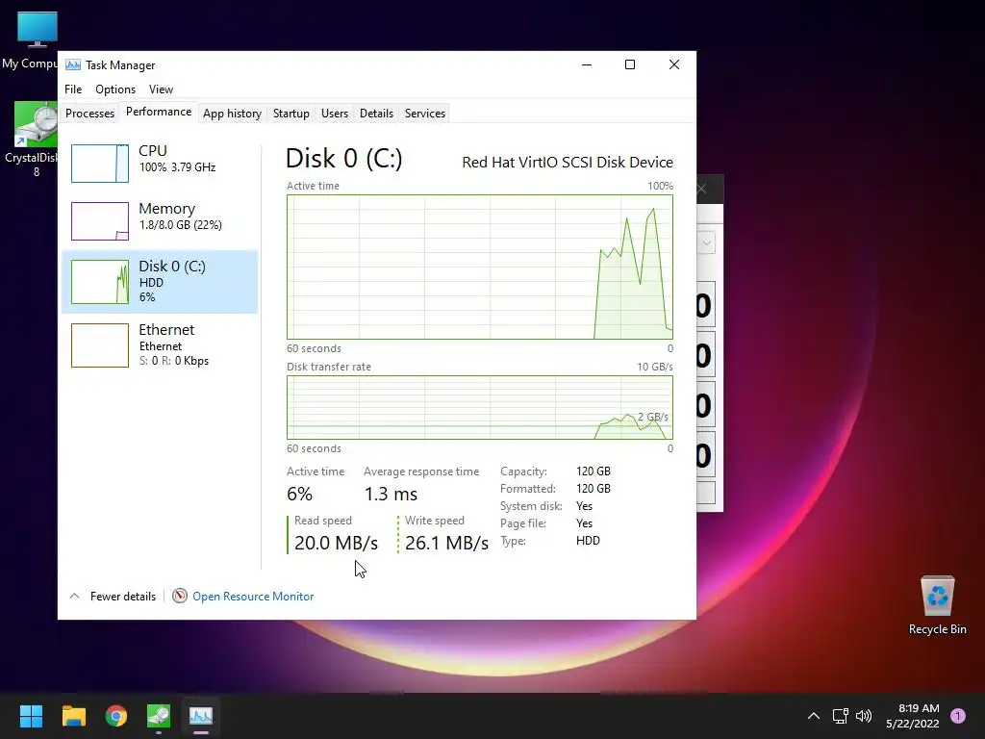Click the Red Hat VirtIO SCSI Disk Device label
Image resolution: width=985 pixels, height=739 pixels.
pos(568,162)
